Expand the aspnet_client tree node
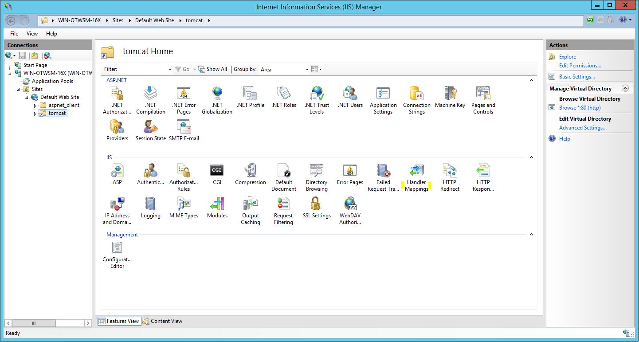This screenshot has height=342, width=639. (35, 106)
